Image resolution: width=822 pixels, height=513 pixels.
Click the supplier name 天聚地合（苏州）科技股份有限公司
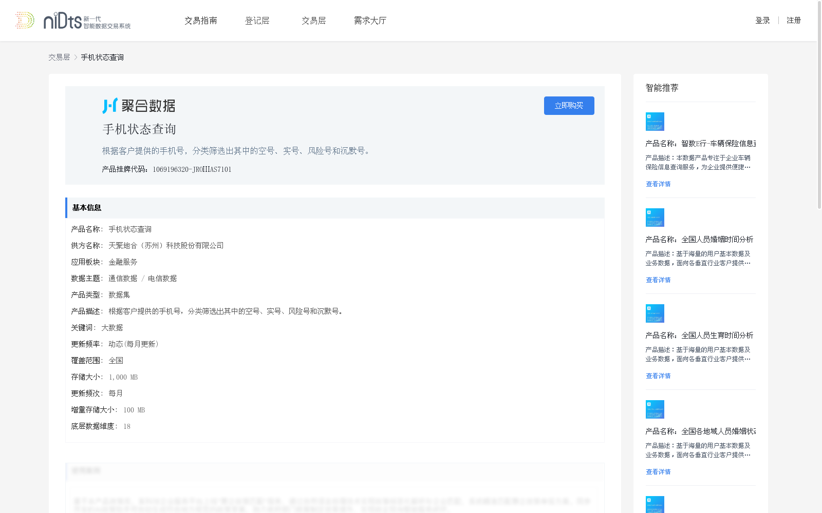[x=166, y=246]
